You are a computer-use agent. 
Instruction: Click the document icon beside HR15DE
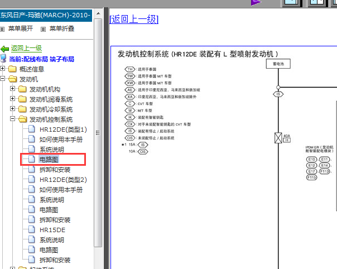coord(32,229)
